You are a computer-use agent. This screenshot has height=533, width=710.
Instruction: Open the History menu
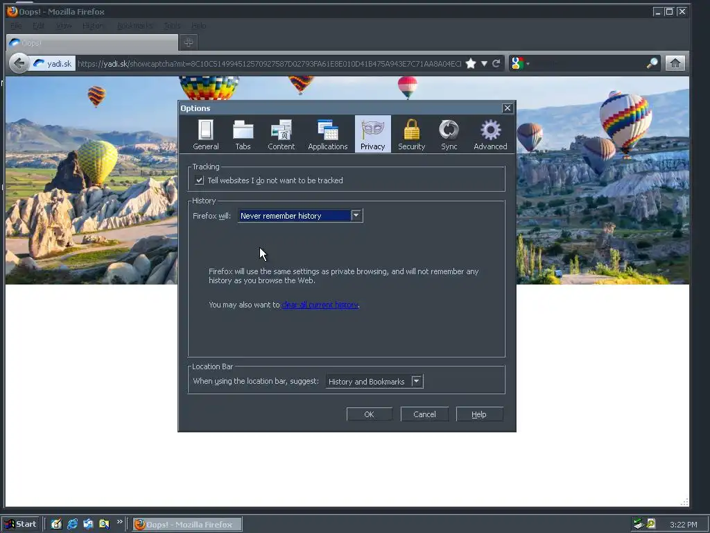93,26
